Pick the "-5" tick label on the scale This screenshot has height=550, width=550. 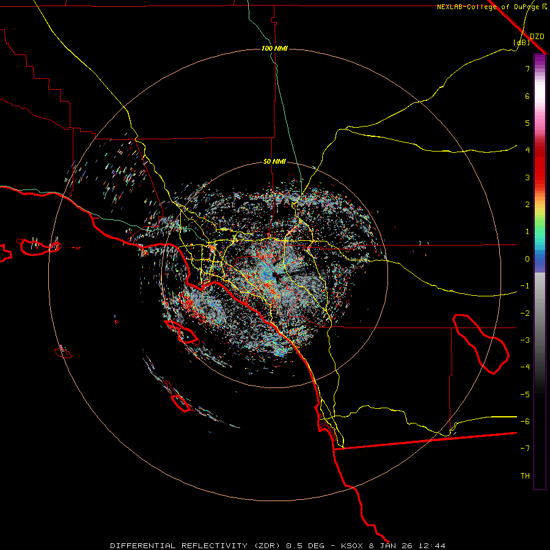click(x=525, y=395)
